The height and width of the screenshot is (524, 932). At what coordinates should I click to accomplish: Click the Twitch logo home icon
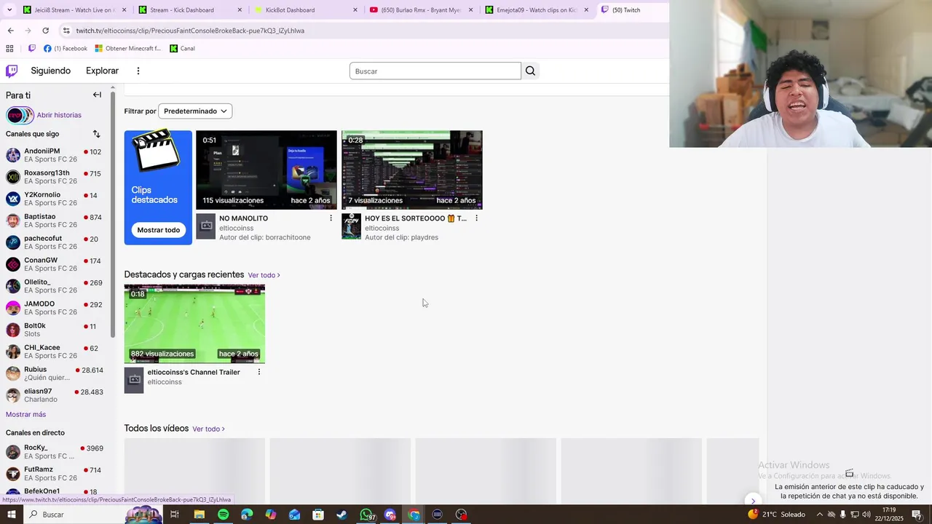pyautogui.click(x=12, y=71)
